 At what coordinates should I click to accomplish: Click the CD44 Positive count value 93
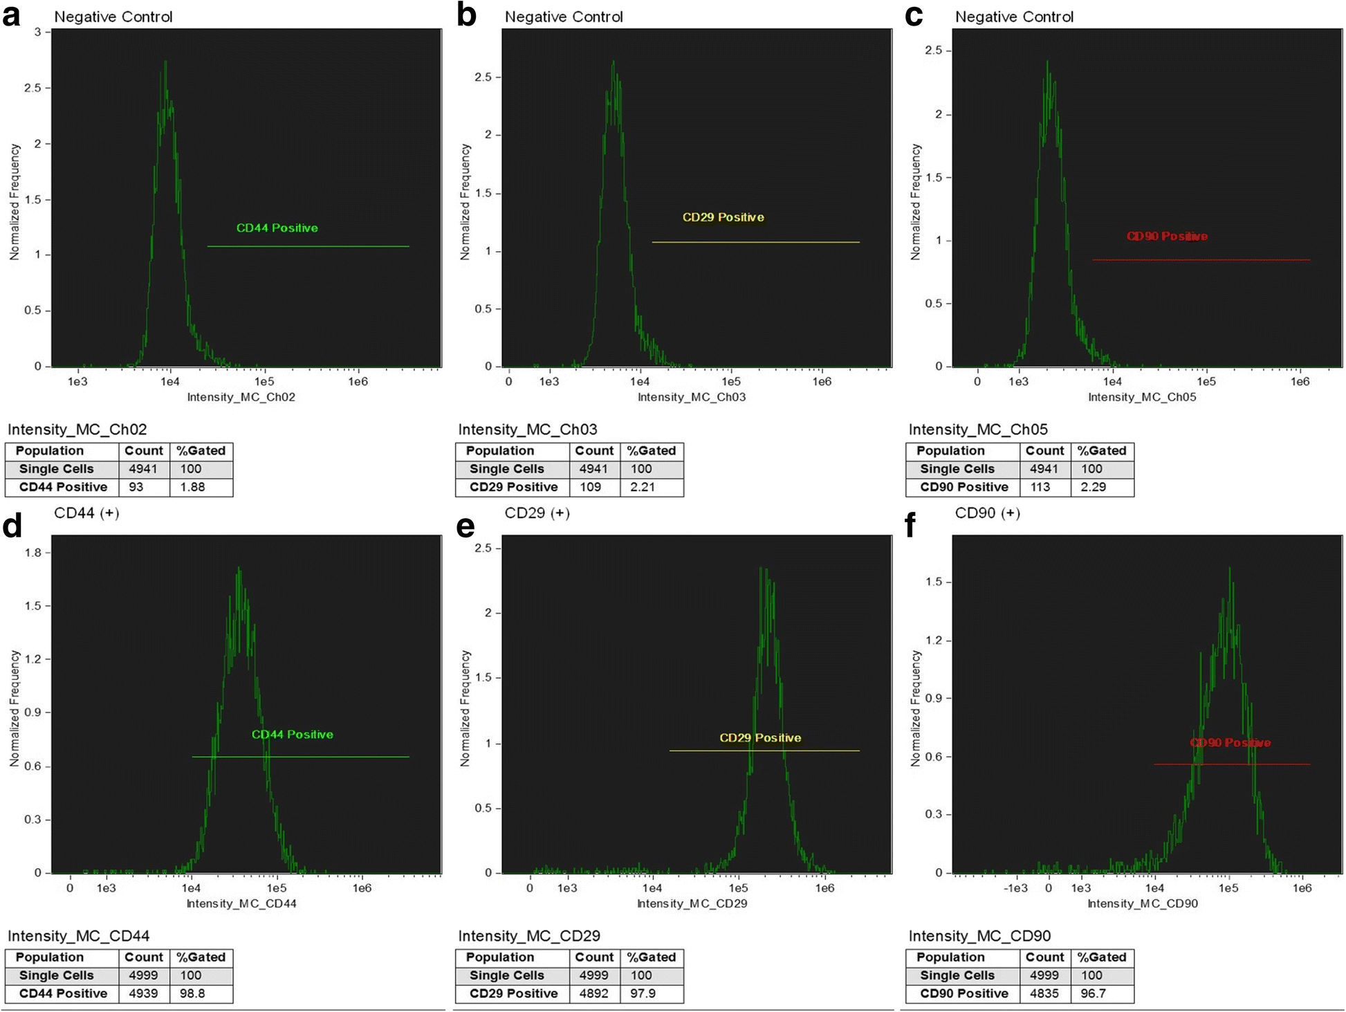pos(136,487)
